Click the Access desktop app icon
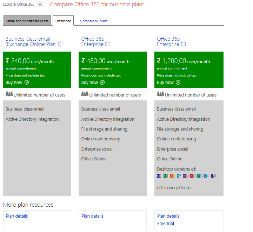The height and width of the screenshot is (232, 253). tap(193, 176)
